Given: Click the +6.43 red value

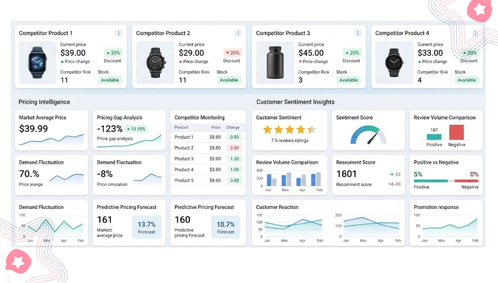Looking at the screenshot, I should 394,184.
